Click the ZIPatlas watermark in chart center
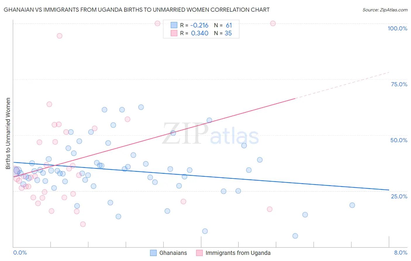Viewport: 411px width, 261px height. coord(210,134)
